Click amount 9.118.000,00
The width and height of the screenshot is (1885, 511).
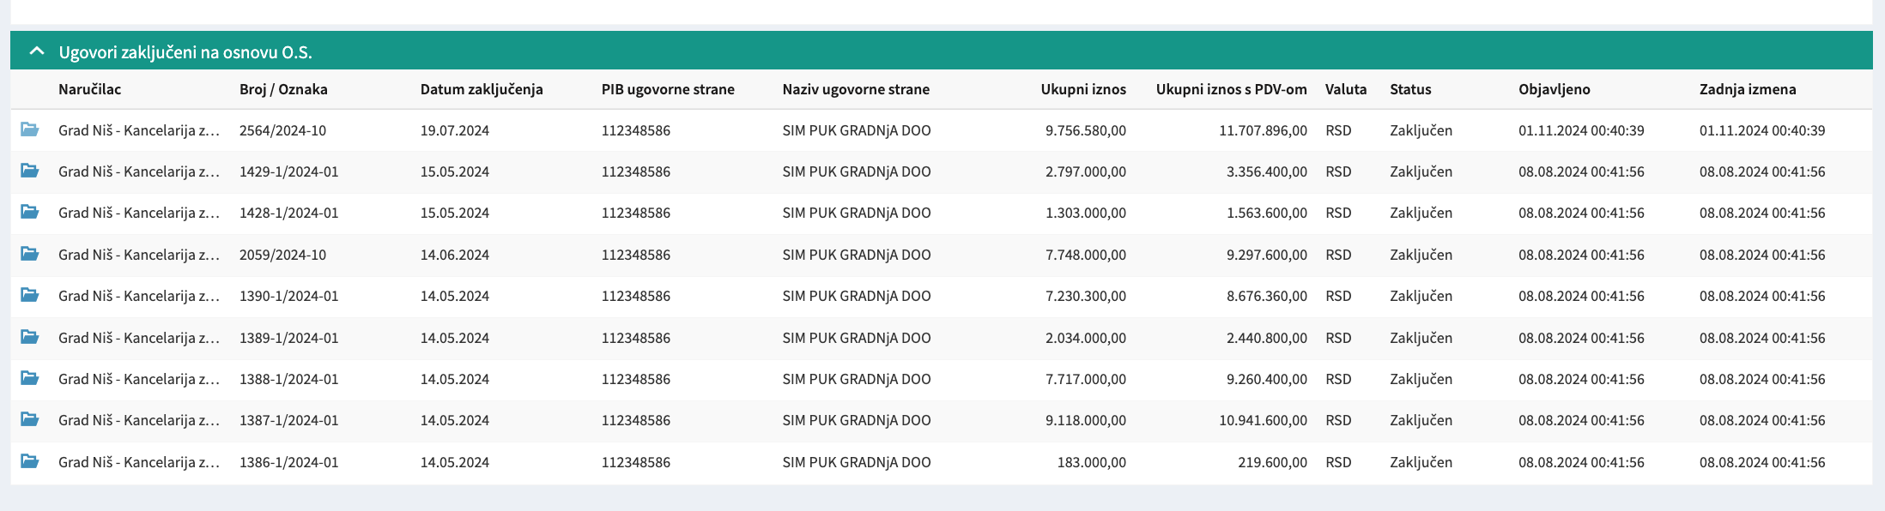click(1086, 420)
